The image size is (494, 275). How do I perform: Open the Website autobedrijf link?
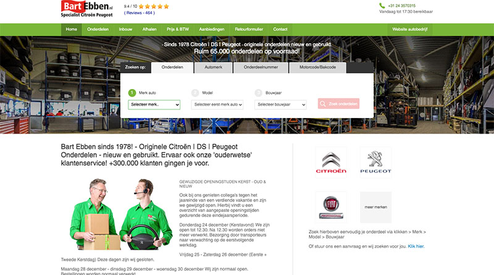pyautogui.click(x=409, y=29)
